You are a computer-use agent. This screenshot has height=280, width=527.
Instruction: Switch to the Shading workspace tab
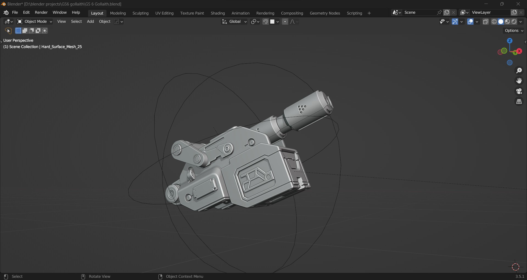coord(218,13)
